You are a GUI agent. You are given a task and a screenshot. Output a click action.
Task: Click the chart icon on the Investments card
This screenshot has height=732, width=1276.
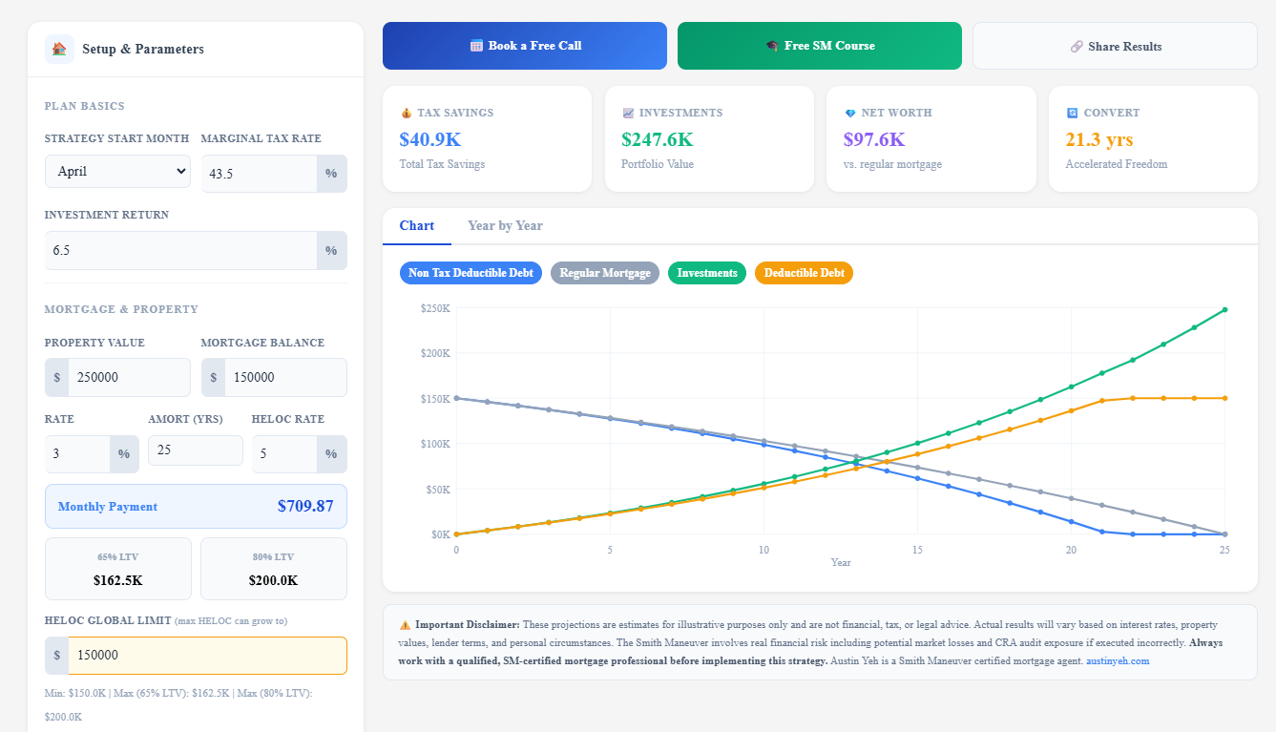629,112
